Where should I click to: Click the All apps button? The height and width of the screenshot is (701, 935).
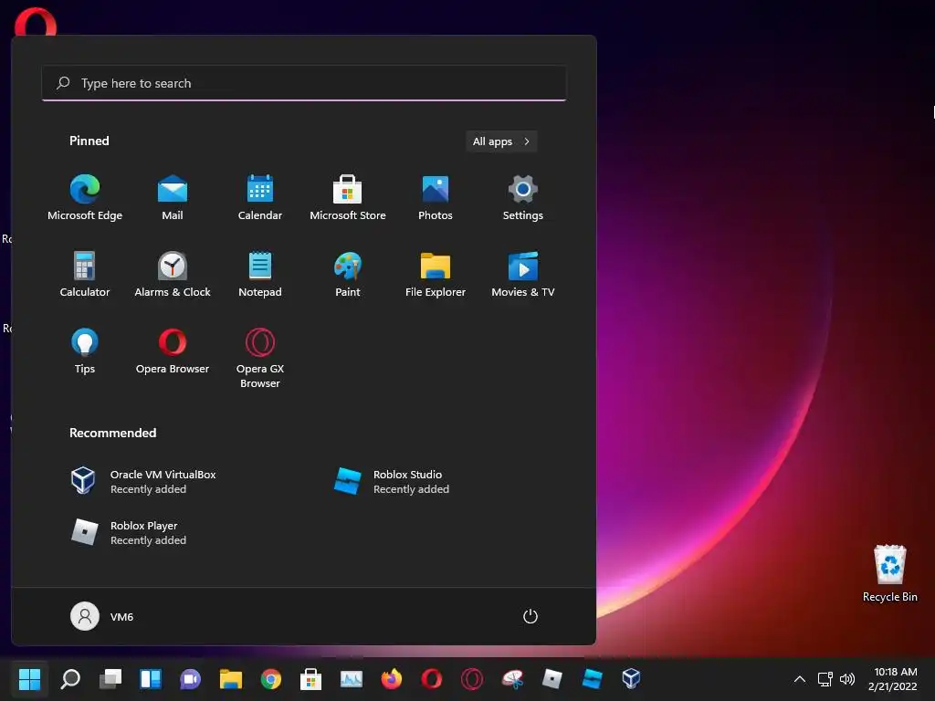click(501, 141)
